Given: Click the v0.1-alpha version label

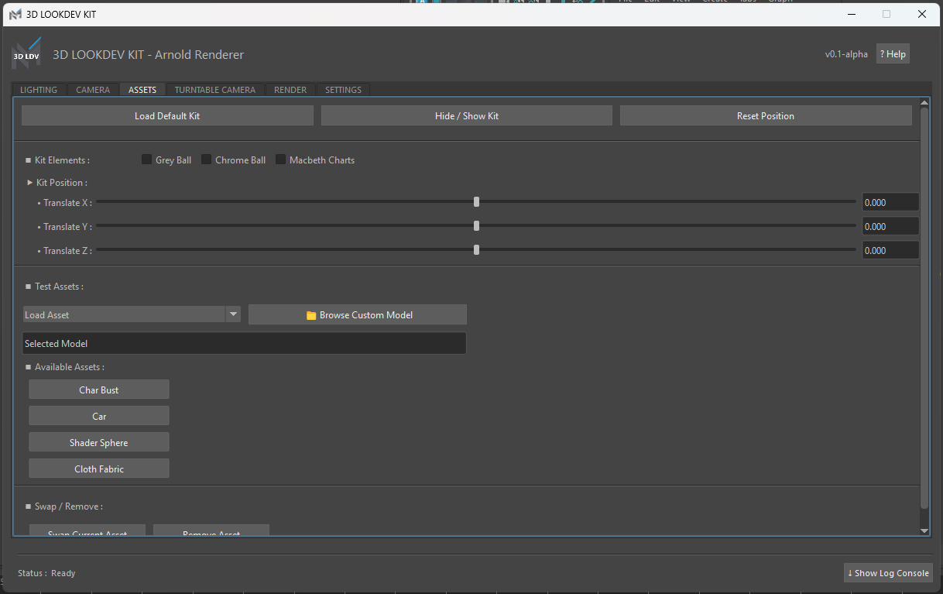Looking at the screenshot, I should click(846, 54).
